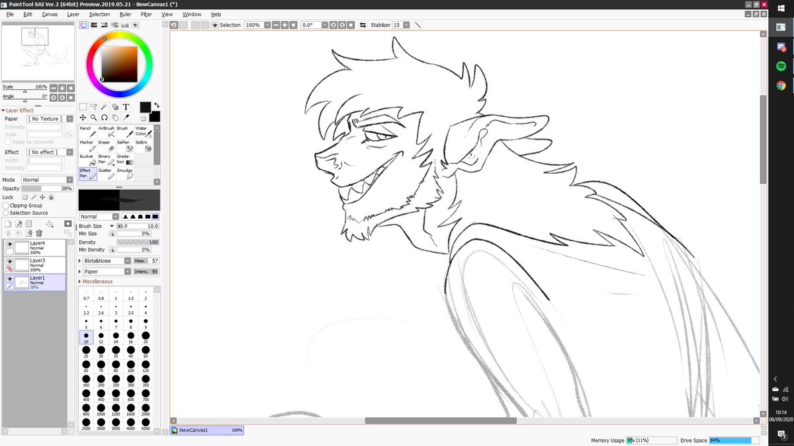Select the AirBrush tool
The image size is (794, 446).
(106, 131)
